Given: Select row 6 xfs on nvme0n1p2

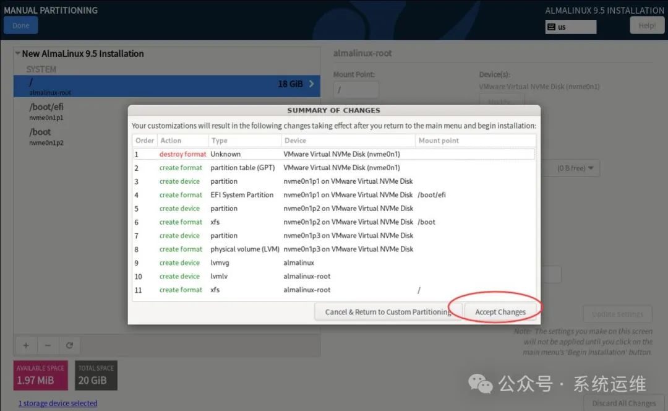Looking at the screenshot, I should coord(333,222).
